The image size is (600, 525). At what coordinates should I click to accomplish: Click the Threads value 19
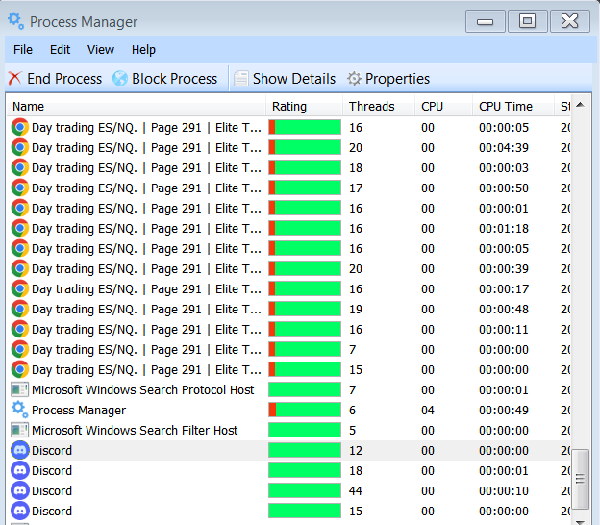pos(356,310)
